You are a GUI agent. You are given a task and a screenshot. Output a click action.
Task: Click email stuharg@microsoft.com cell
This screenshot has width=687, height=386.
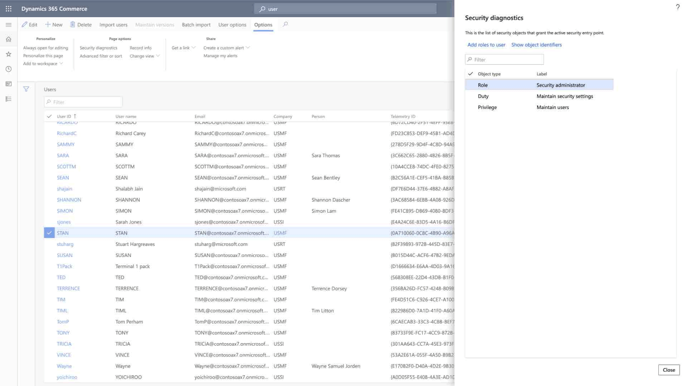(221, 244)
